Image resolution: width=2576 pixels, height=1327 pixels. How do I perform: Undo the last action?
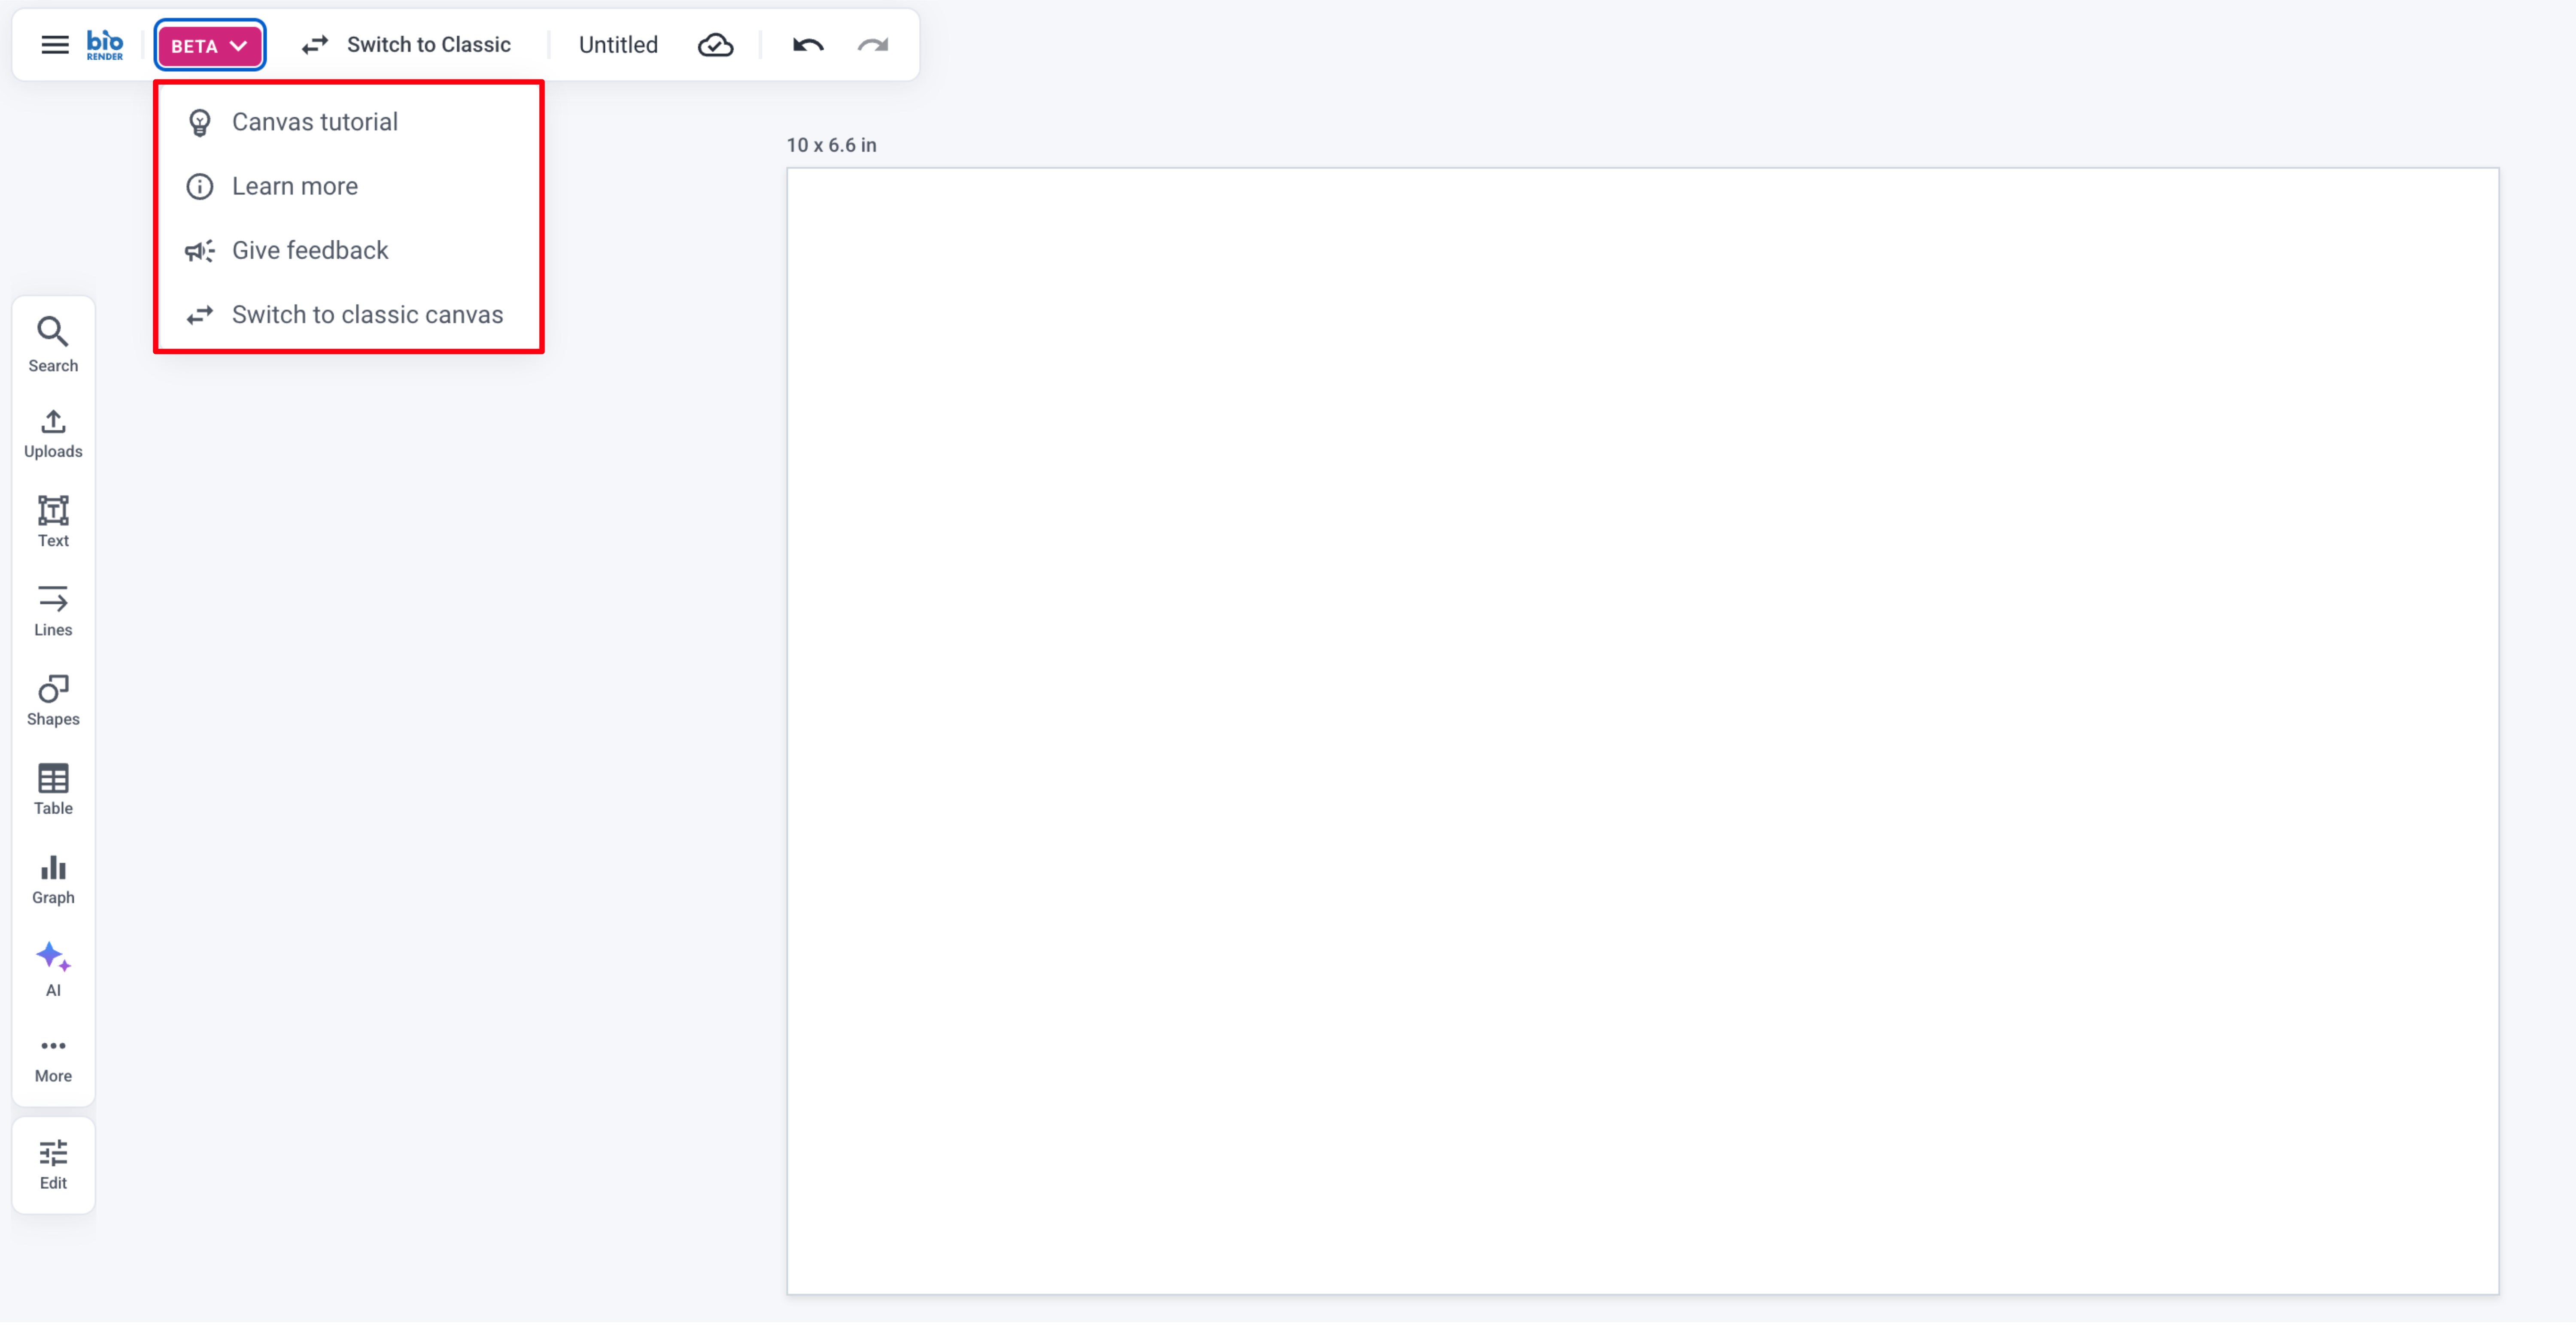click(x=808, y=45)
